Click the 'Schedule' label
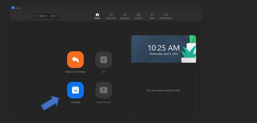 tap(75, 102)
